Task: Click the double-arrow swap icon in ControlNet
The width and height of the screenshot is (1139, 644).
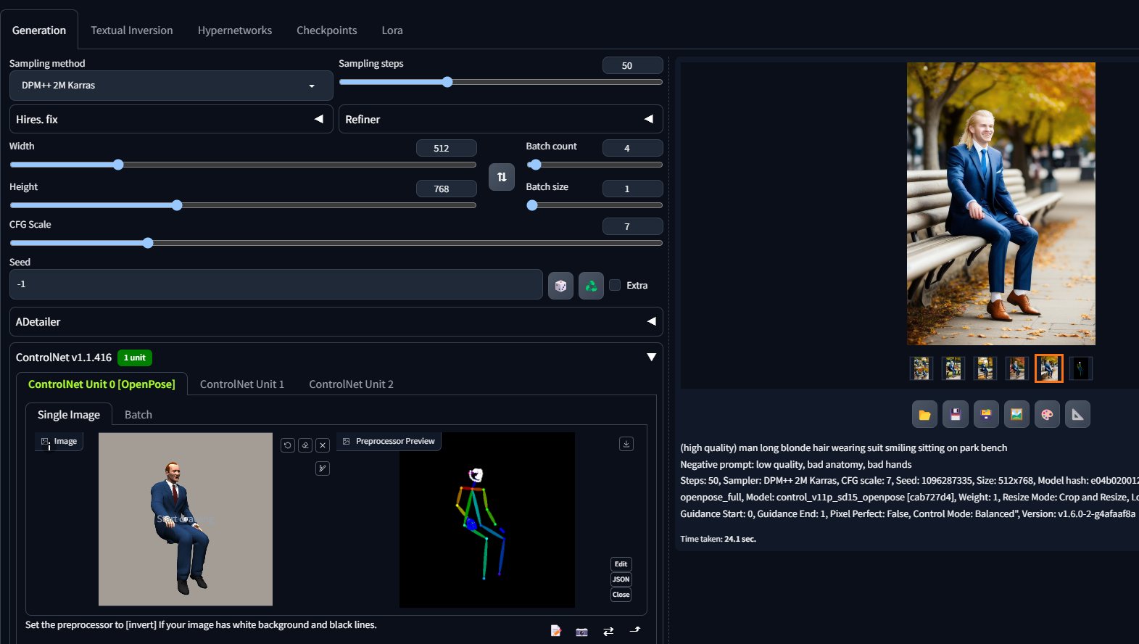Action: pyautogui.click(x=608, y=631)
